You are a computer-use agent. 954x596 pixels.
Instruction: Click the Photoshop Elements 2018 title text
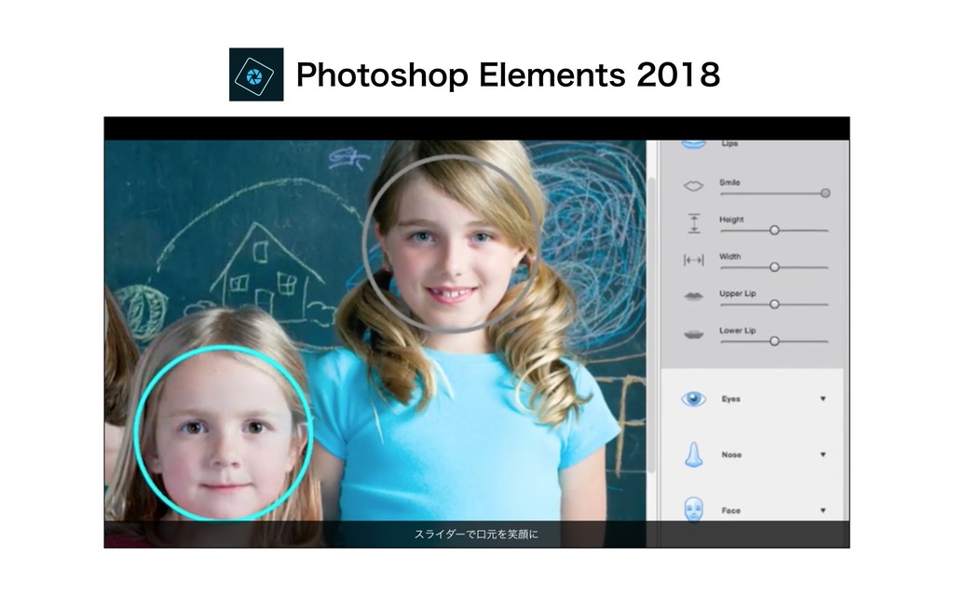[x=508, y=74]
